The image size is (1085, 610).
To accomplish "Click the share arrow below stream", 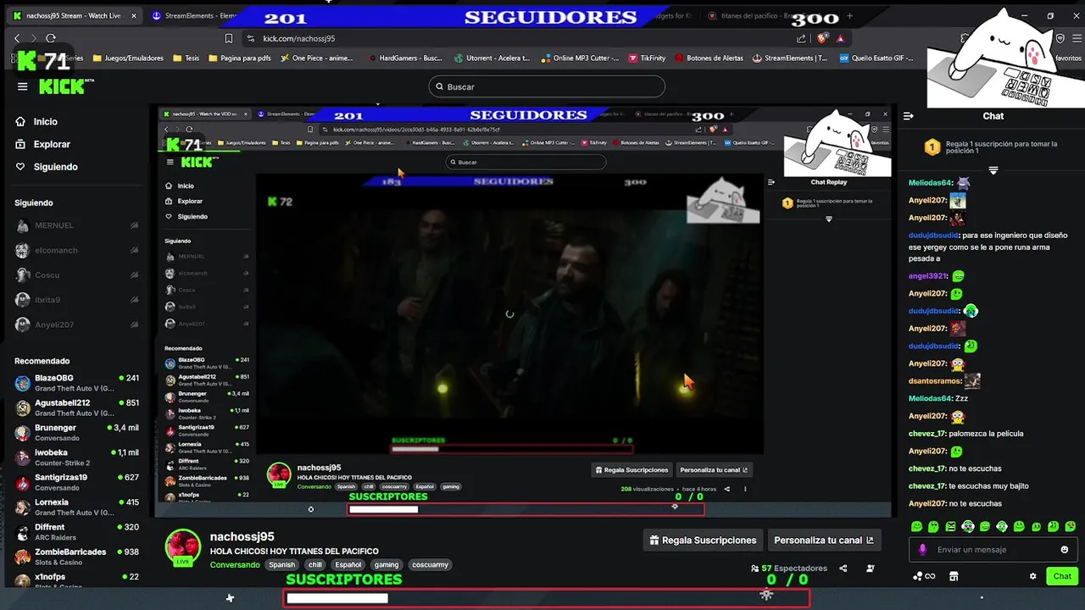I will pyautogui.click(x=843, y=568).
